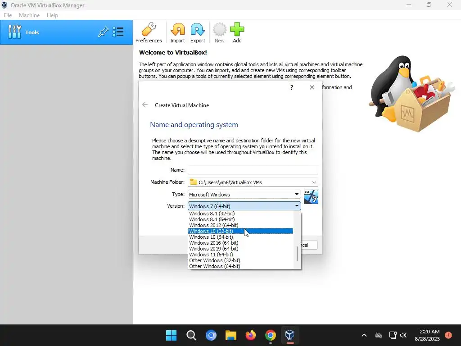This screenshot has height=346, width=461.
Task: Select Other Windows (64-bit) option
Action: (240, 267)
